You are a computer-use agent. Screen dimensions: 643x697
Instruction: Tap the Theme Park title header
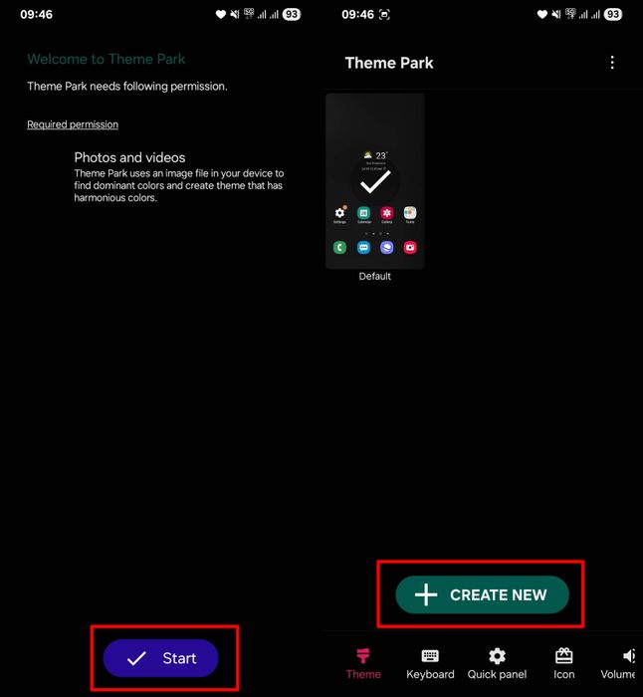pos(389,63)
